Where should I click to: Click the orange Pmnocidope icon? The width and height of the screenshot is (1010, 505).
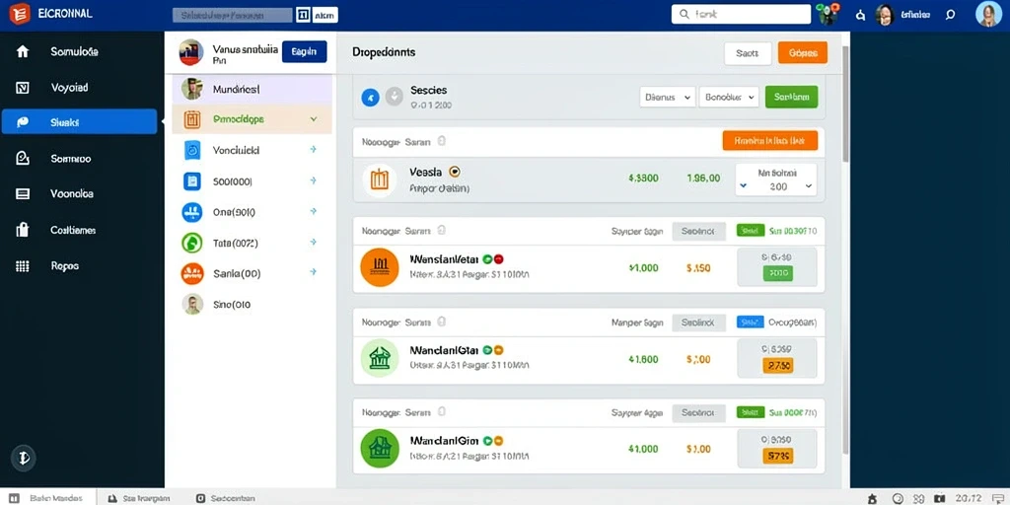pos(192,119)
